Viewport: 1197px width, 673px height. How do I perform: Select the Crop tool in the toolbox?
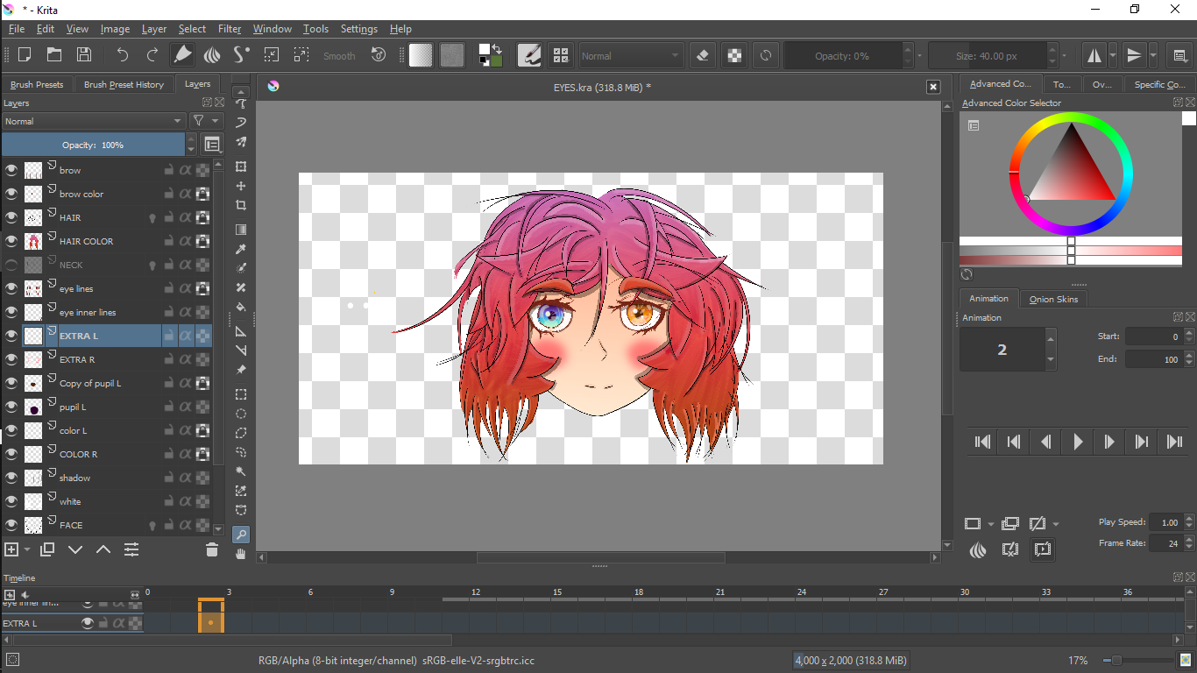pyautogui.click(x=241, y=205)
